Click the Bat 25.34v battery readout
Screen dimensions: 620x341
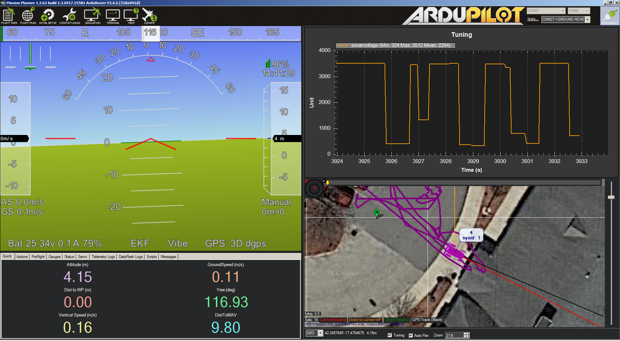click(55, 243)
